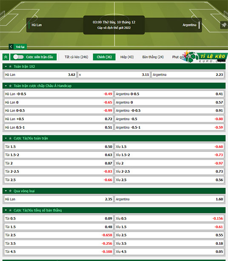This screenshot has width=228, height=261.
Task: Collapse the Qua vòng loại section
Action: [6, 191]
